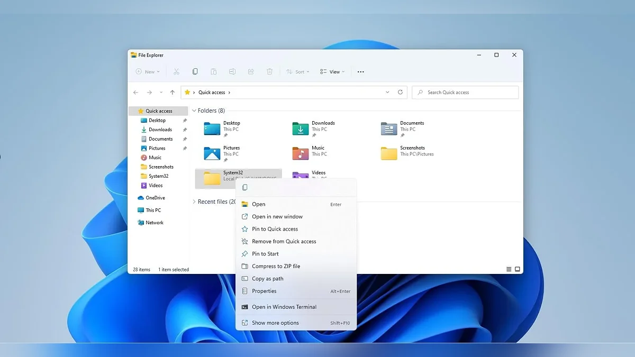Select Music in sidebar
The height and width of the screenshot is (357, 635).
coord(159,158)
